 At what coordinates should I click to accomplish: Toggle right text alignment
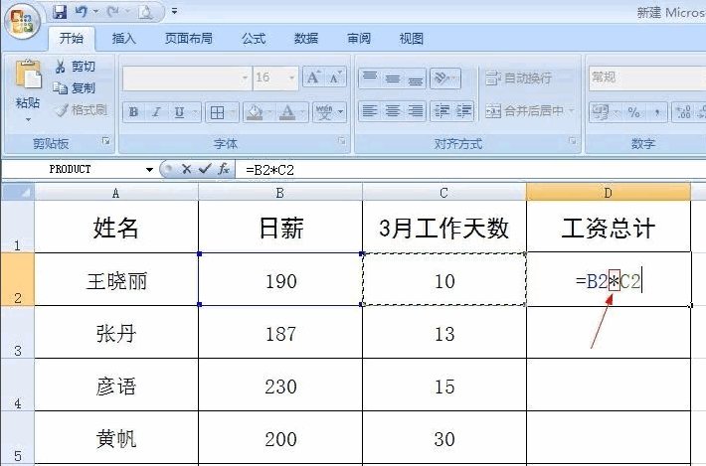[415, 110]
